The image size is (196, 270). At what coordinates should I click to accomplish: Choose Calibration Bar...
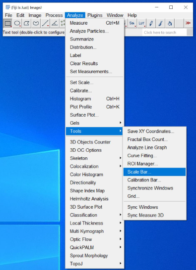tap(154, 180)
